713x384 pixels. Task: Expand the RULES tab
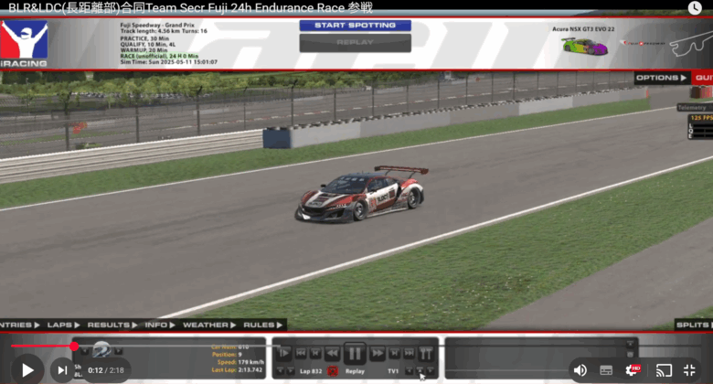tap(263, 325)
